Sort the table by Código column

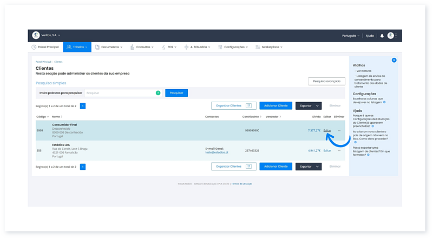pyautogui.click(x=42, y=117)
